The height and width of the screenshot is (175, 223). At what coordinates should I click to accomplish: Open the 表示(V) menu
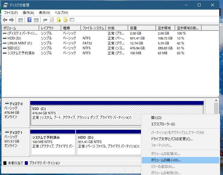[44, 13]
